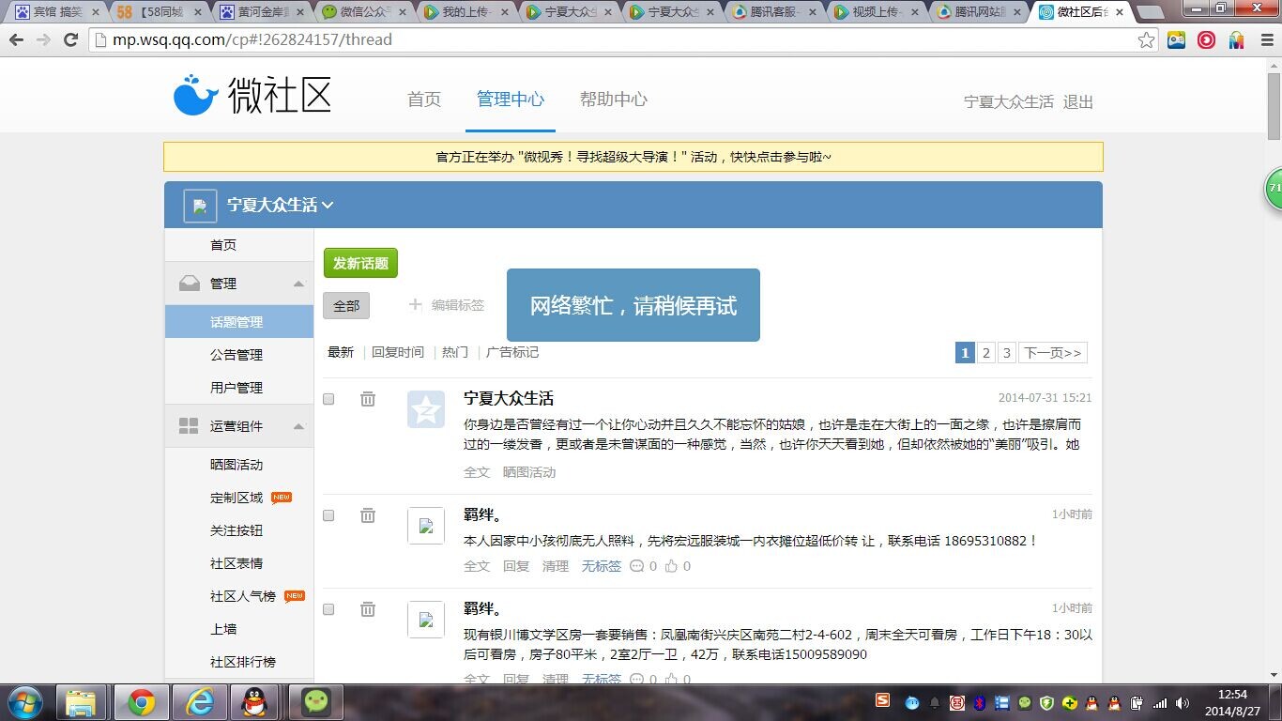Open WeChat green icon in taskbar
Viewport: 1282px width, 721px height.
point(316,702)
